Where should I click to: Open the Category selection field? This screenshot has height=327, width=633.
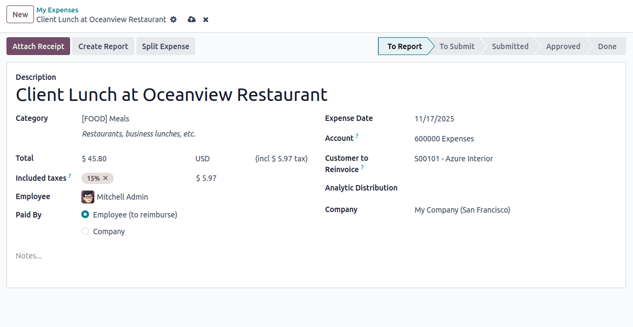pyautogui.click(x=105, y=119)
